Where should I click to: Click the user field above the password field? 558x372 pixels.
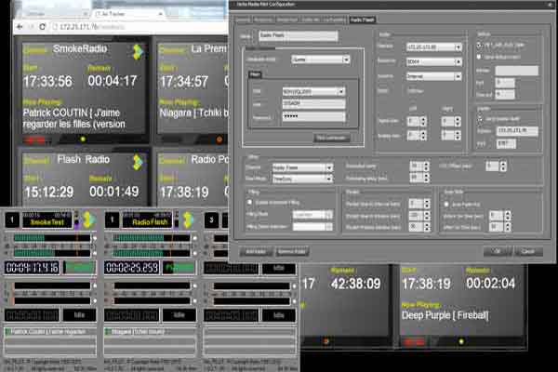313,104
